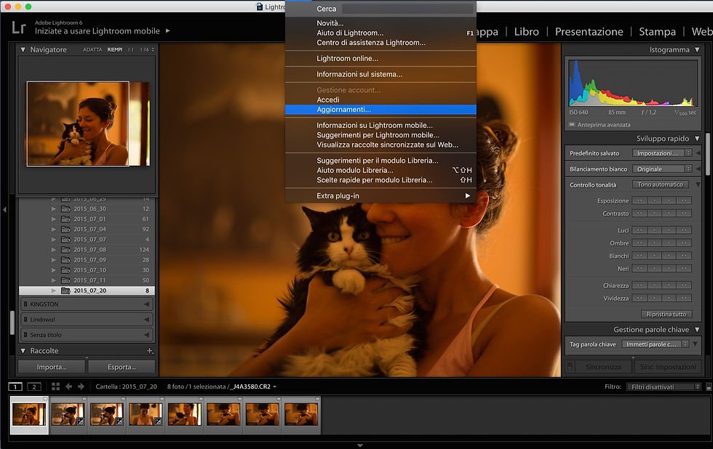Select the fifth filmstrip thumbnail

point(185,414)
